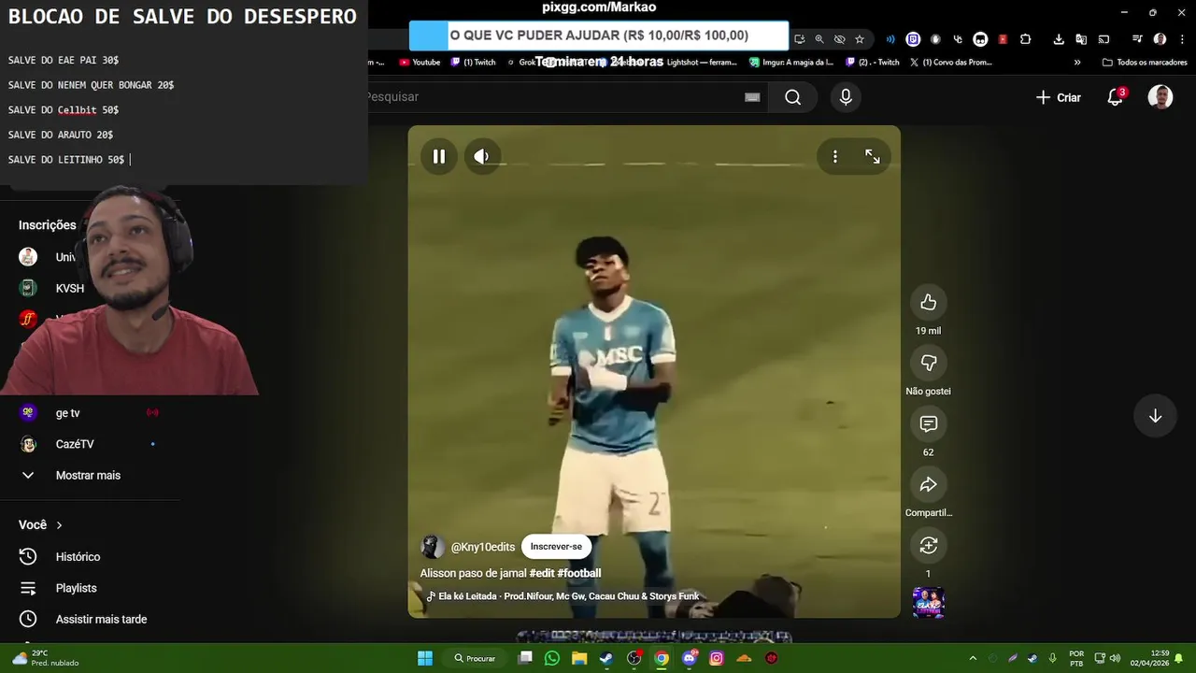Open the zoom magnifier in the address bar
Image resolution: width=1196 pixels, height=673 pixels.
pyautogui.click(x=819, y=39)
